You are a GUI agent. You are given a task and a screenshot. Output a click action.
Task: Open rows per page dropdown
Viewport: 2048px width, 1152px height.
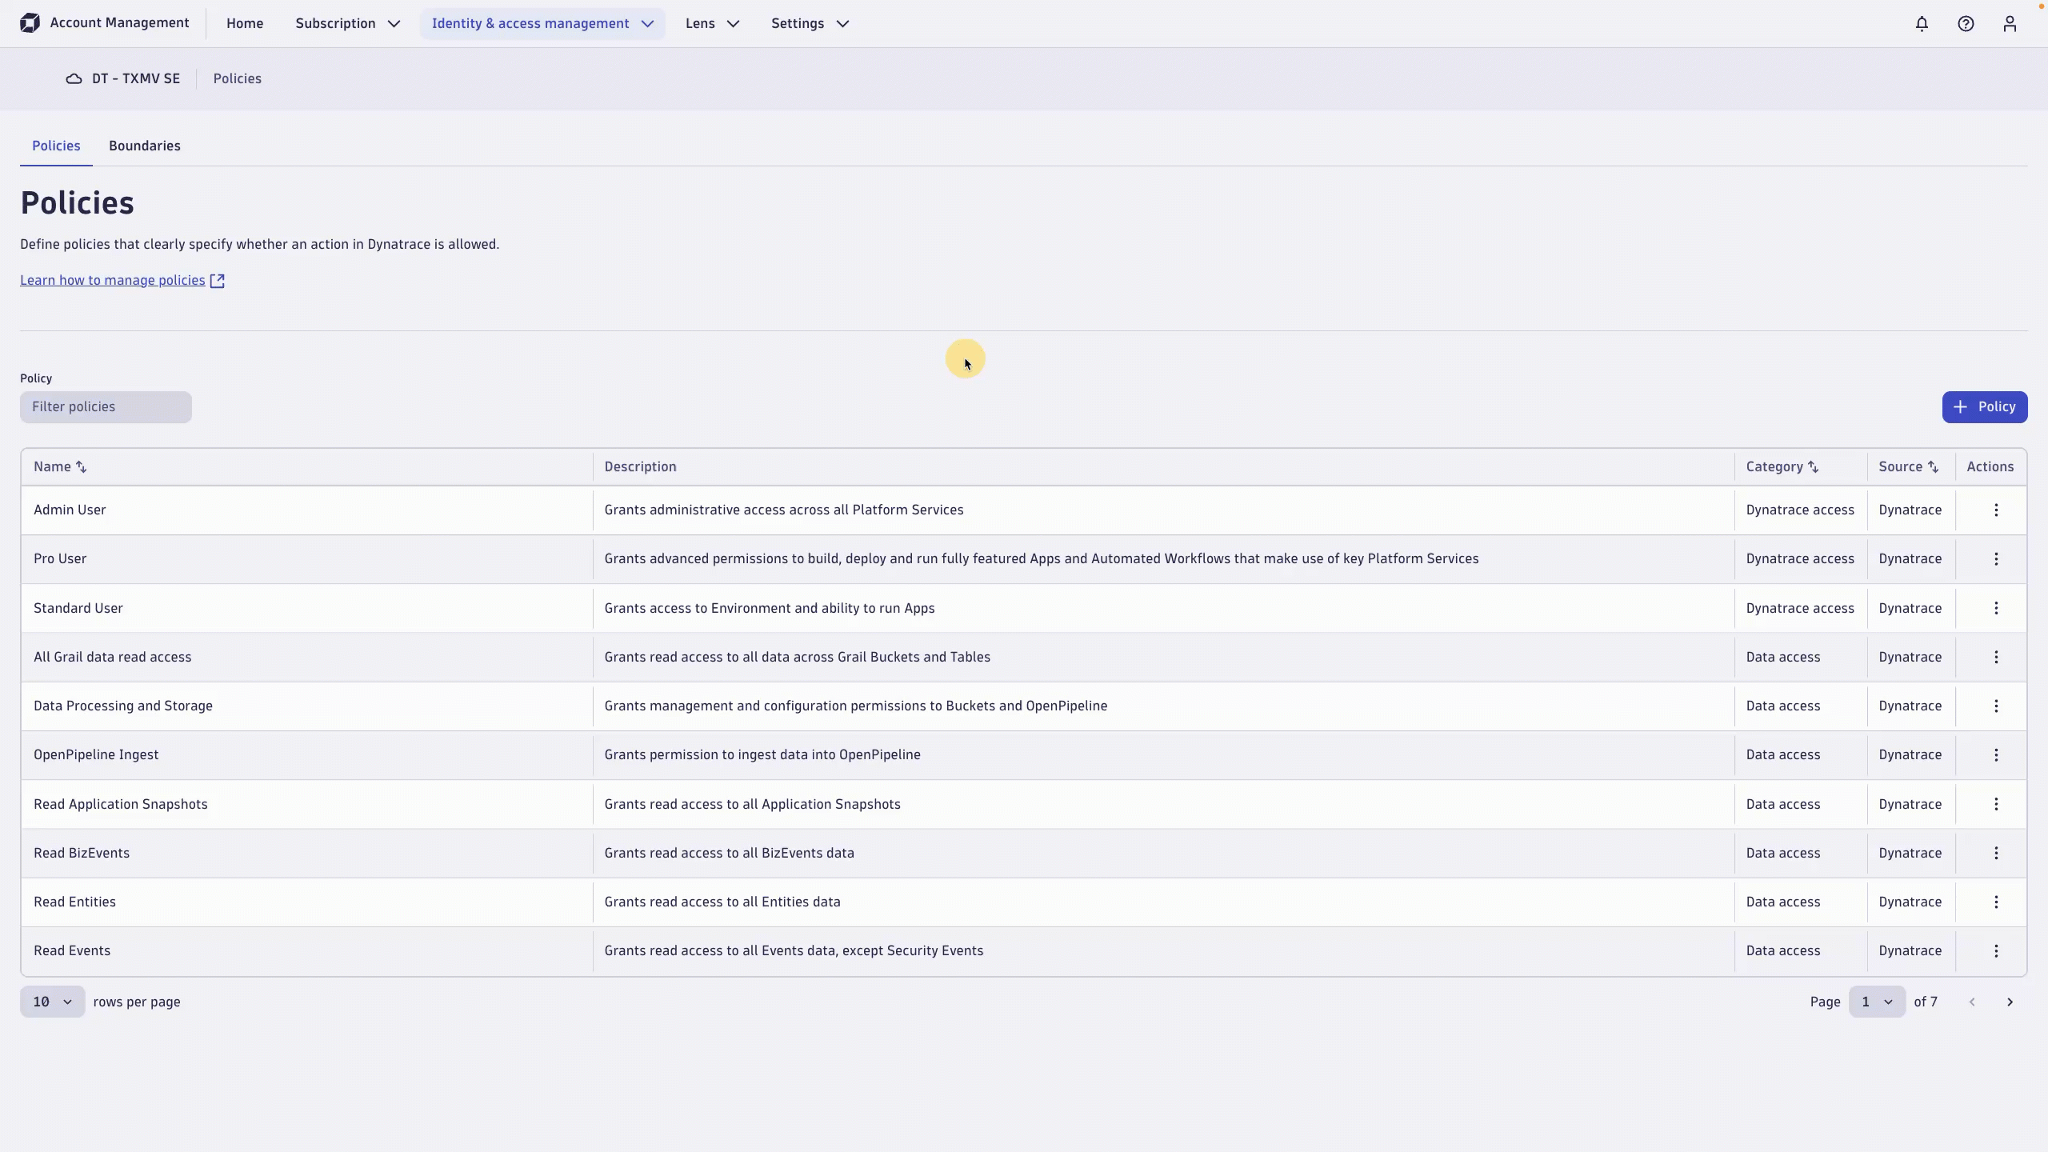[53, 1002]
